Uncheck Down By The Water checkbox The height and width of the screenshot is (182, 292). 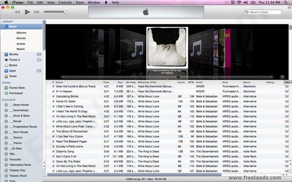(53, 162)
